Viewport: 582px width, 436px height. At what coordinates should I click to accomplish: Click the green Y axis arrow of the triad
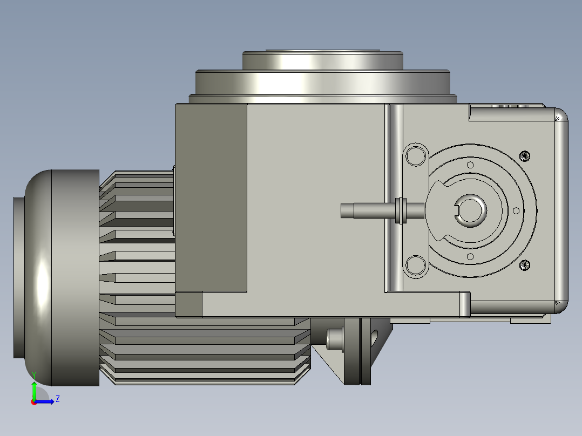point(34,391)
